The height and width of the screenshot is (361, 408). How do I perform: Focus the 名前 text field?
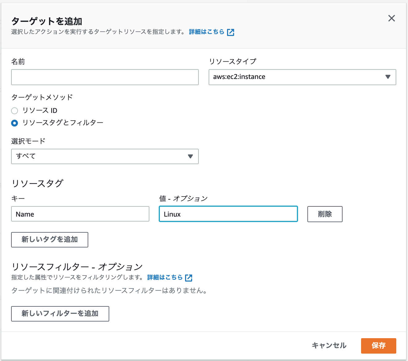[x=105, y=77]
